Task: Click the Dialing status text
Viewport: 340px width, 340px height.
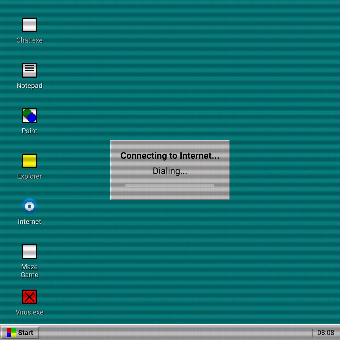Action: pyautogui.click(x=170, y=171)
